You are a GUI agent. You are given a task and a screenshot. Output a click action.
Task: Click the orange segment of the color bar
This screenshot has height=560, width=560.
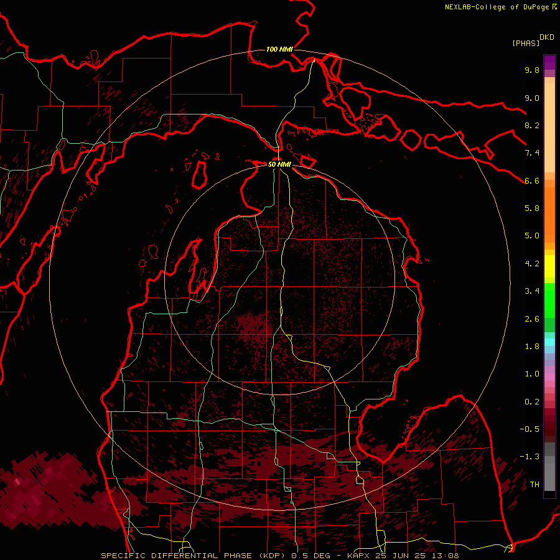point(549,215)
